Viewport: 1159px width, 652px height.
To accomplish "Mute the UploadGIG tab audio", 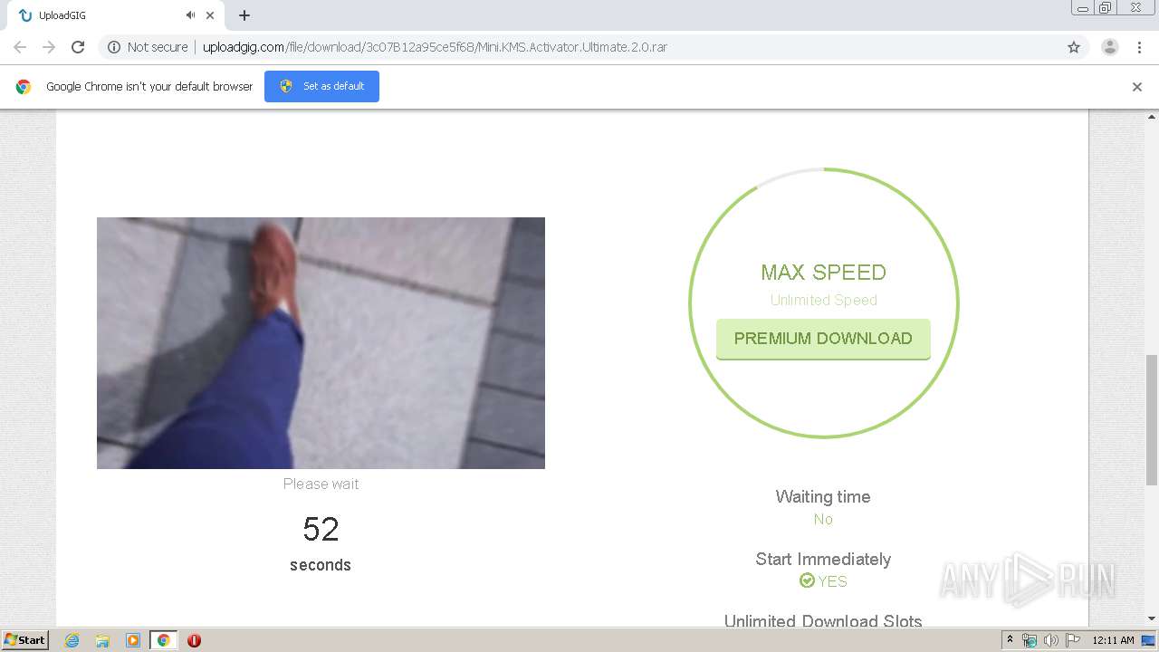I will point(190,15).
